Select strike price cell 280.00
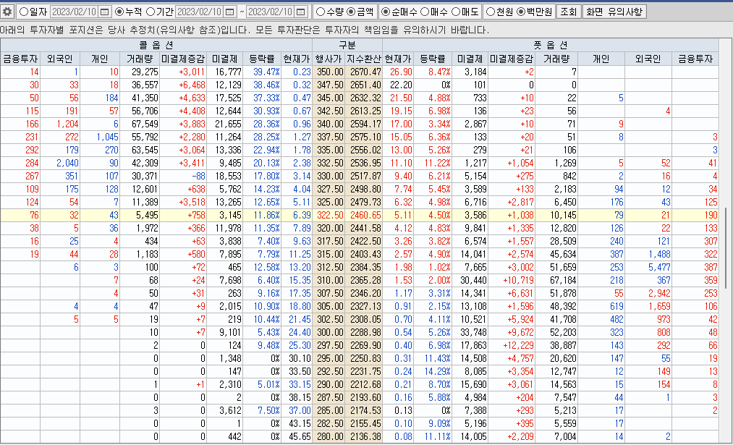Viewport: 733px width, 445px height. pyautogui.click(x=329, y=436)
